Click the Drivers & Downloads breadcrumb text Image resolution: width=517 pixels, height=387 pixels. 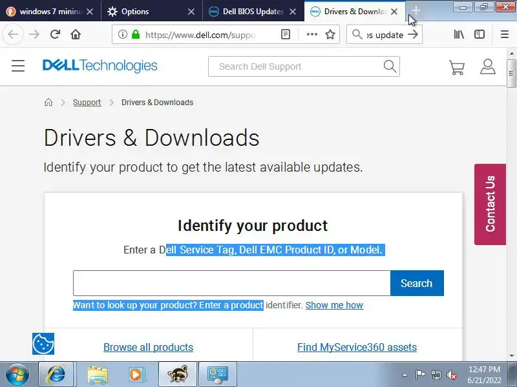coord(157,103)
